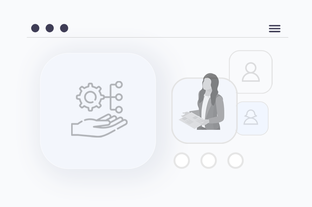
Task: Select the first white circle indicator
Action: click(x=182, y=161)
